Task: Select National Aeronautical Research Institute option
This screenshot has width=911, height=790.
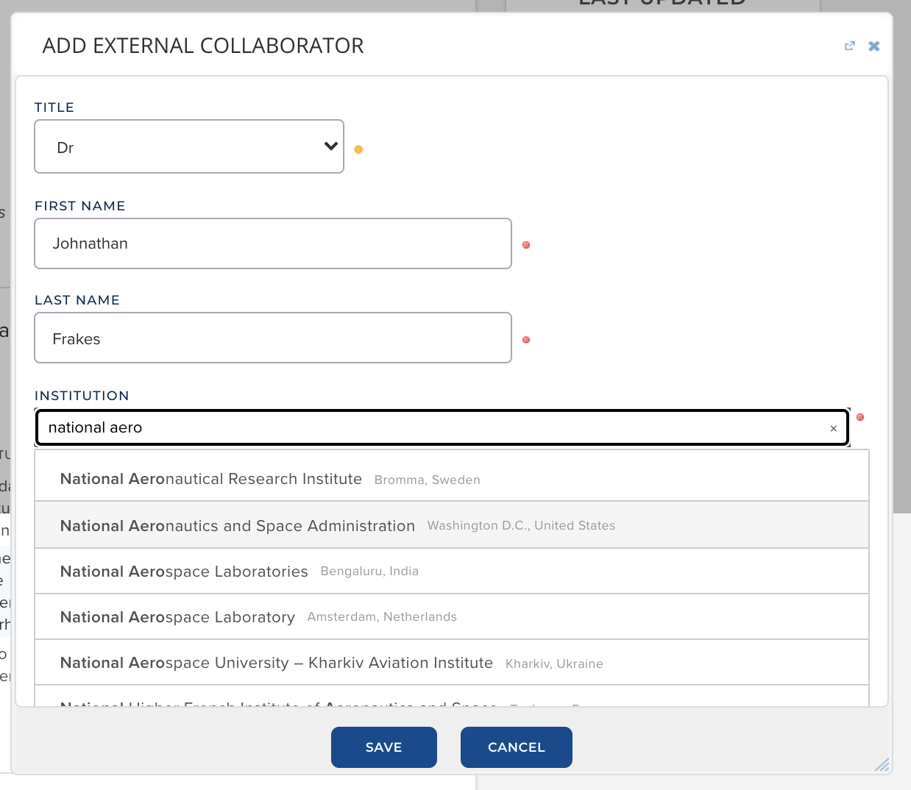Action: [x=211, y=479]
